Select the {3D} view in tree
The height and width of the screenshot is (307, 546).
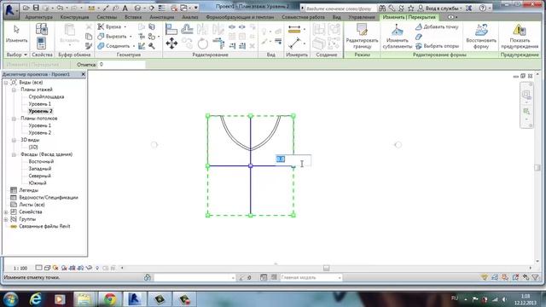pyautogui.click(x=33, y=148)
